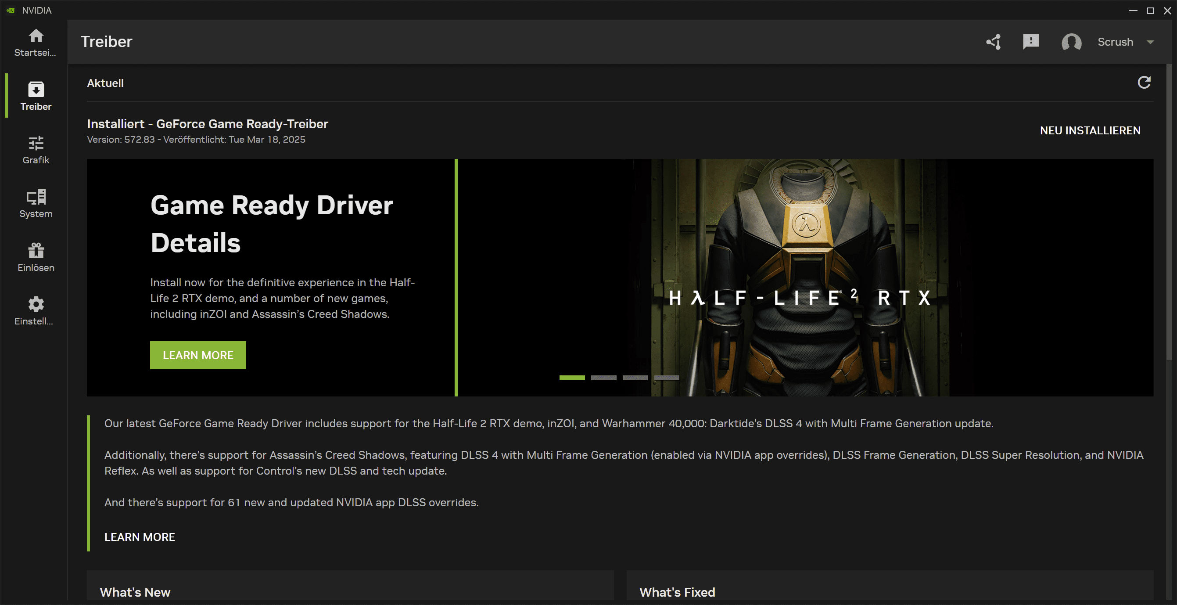Maximize the NVIDIA app window
Screen dimensions: 1177x605
point(1150,10)
